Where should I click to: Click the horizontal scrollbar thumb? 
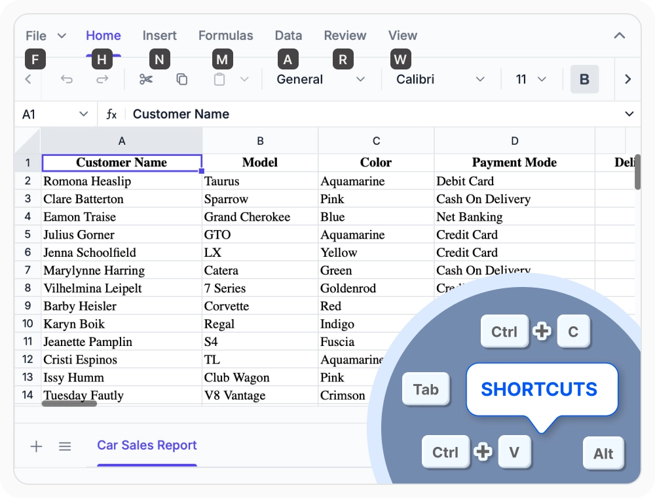pyautogui.click(x=69, y=404)
